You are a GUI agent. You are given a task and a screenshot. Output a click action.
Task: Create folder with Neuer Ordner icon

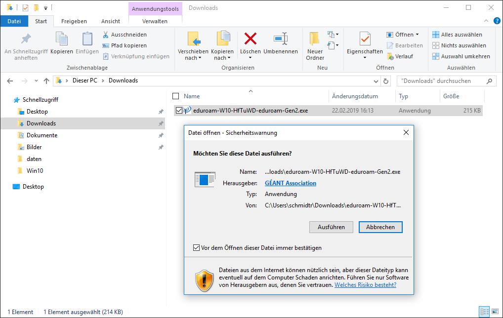pos(315,39)
